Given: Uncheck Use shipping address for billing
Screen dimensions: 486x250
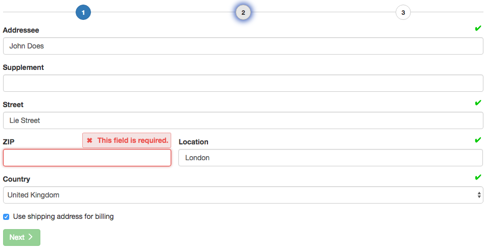Looking at the screenshot, I should coord(6,217).
